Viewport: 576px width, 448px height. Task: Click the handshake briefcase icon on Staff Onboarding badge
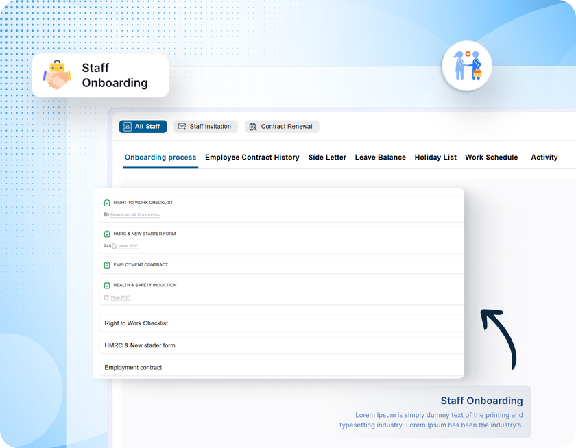pyautogui.click(x=57, y=75)
